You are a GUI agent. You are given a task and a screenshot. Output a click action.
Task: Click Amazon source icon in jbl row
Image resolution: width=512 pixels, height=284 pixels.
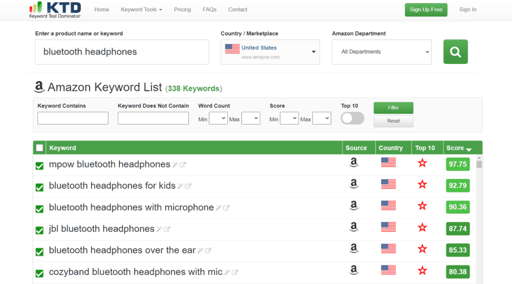[x=353, y=227]
